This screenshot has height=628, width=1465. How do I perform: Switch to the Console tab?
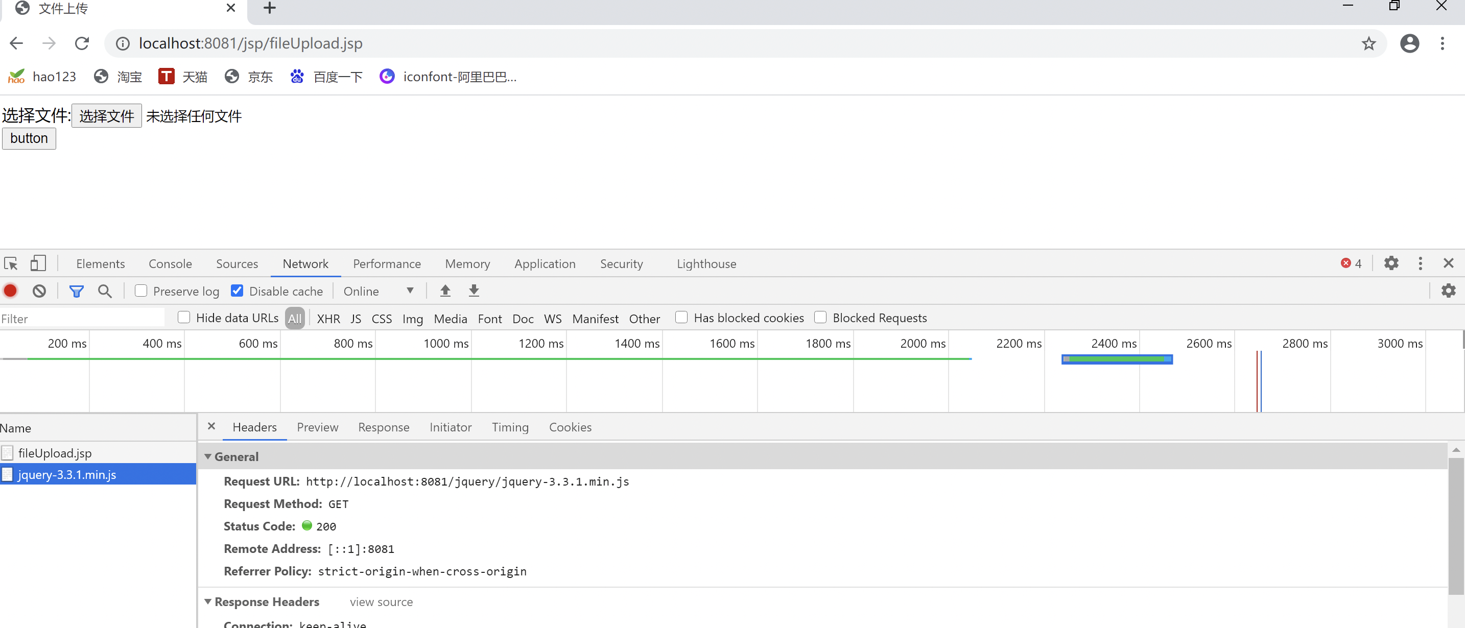pyautogui.click(x=170, y=263)
